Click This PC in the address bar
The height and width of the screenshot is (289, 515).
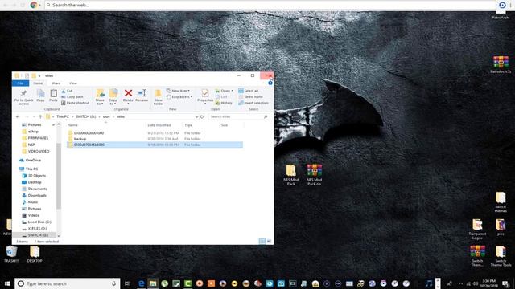(63, 116)
